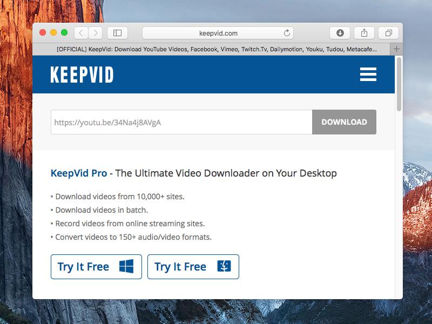Click the Mac Finder logo in Try It Free
The height and width of the screenshot is (324, 432).
224,266
